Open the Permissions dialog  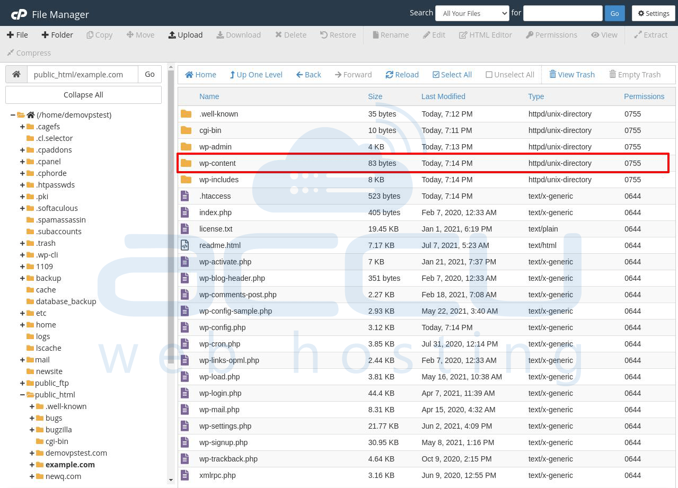552,35
